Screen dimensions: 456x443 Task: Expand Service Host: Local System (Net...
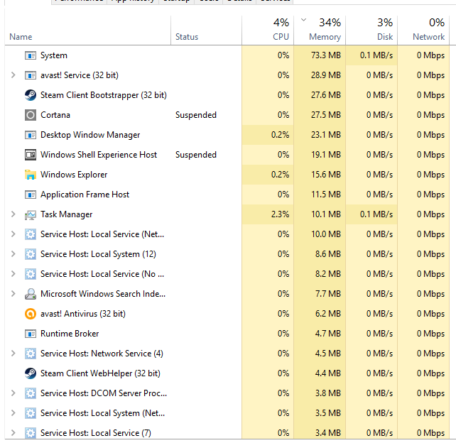pyautogui.click(x=13, y=413)
